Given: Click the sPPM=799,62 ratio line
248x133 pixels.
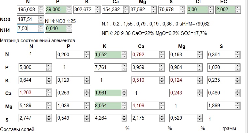Looking at the screenshot, I should [156, 24].
